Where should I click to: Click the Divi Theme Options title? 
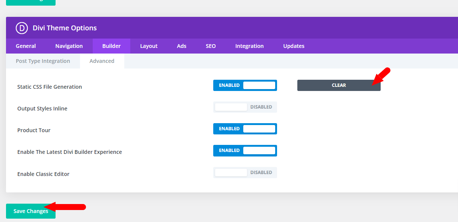coord(65,28)
